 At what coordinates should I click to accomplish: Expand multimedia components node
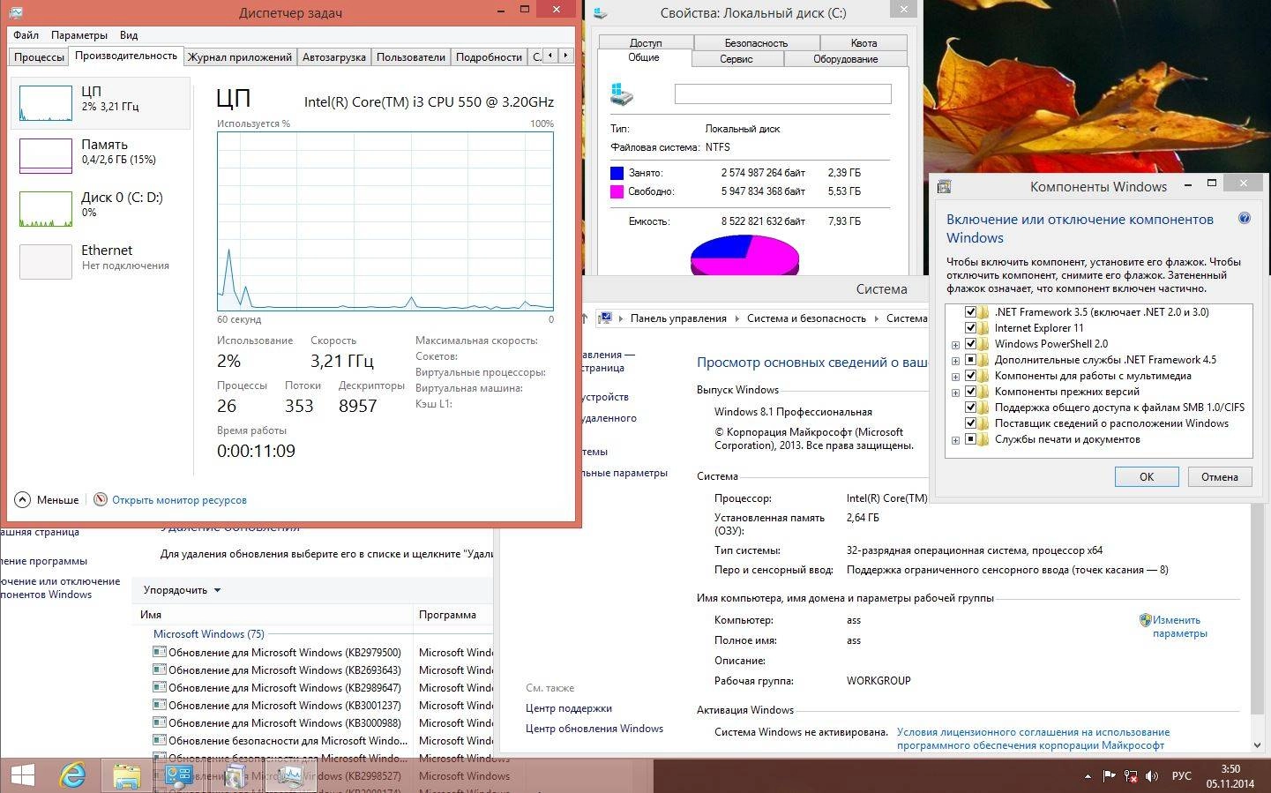click(x=955, y=377)
